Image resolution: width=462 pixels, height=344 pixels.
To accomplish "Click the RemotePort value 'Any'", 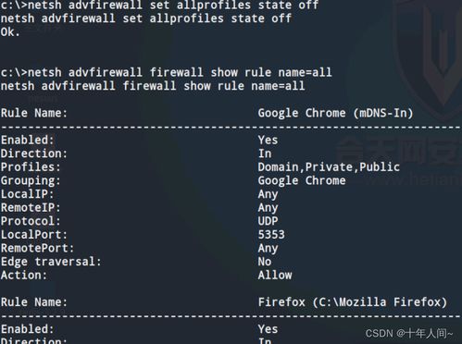I will coord(268,249).
